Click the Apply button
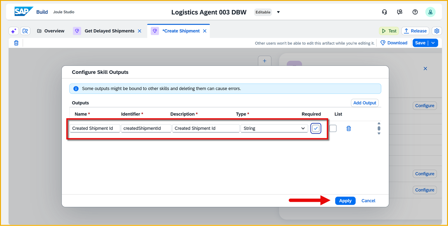The height and width of the screenshot is (226, 448). [345, 201]
